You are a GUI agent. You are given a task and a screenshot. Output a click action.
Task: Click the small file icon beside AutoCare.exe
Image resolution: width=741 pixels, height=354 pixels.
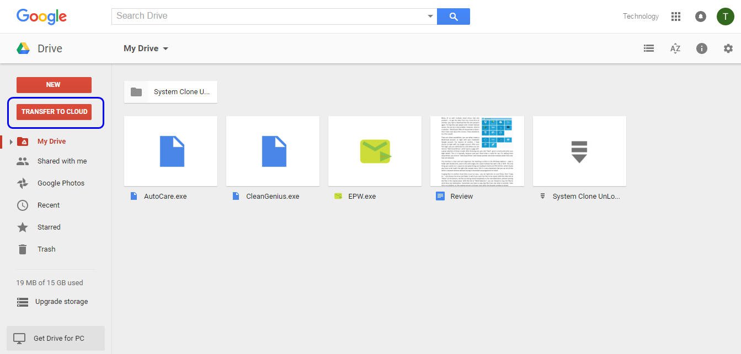[x=134, y=196]
